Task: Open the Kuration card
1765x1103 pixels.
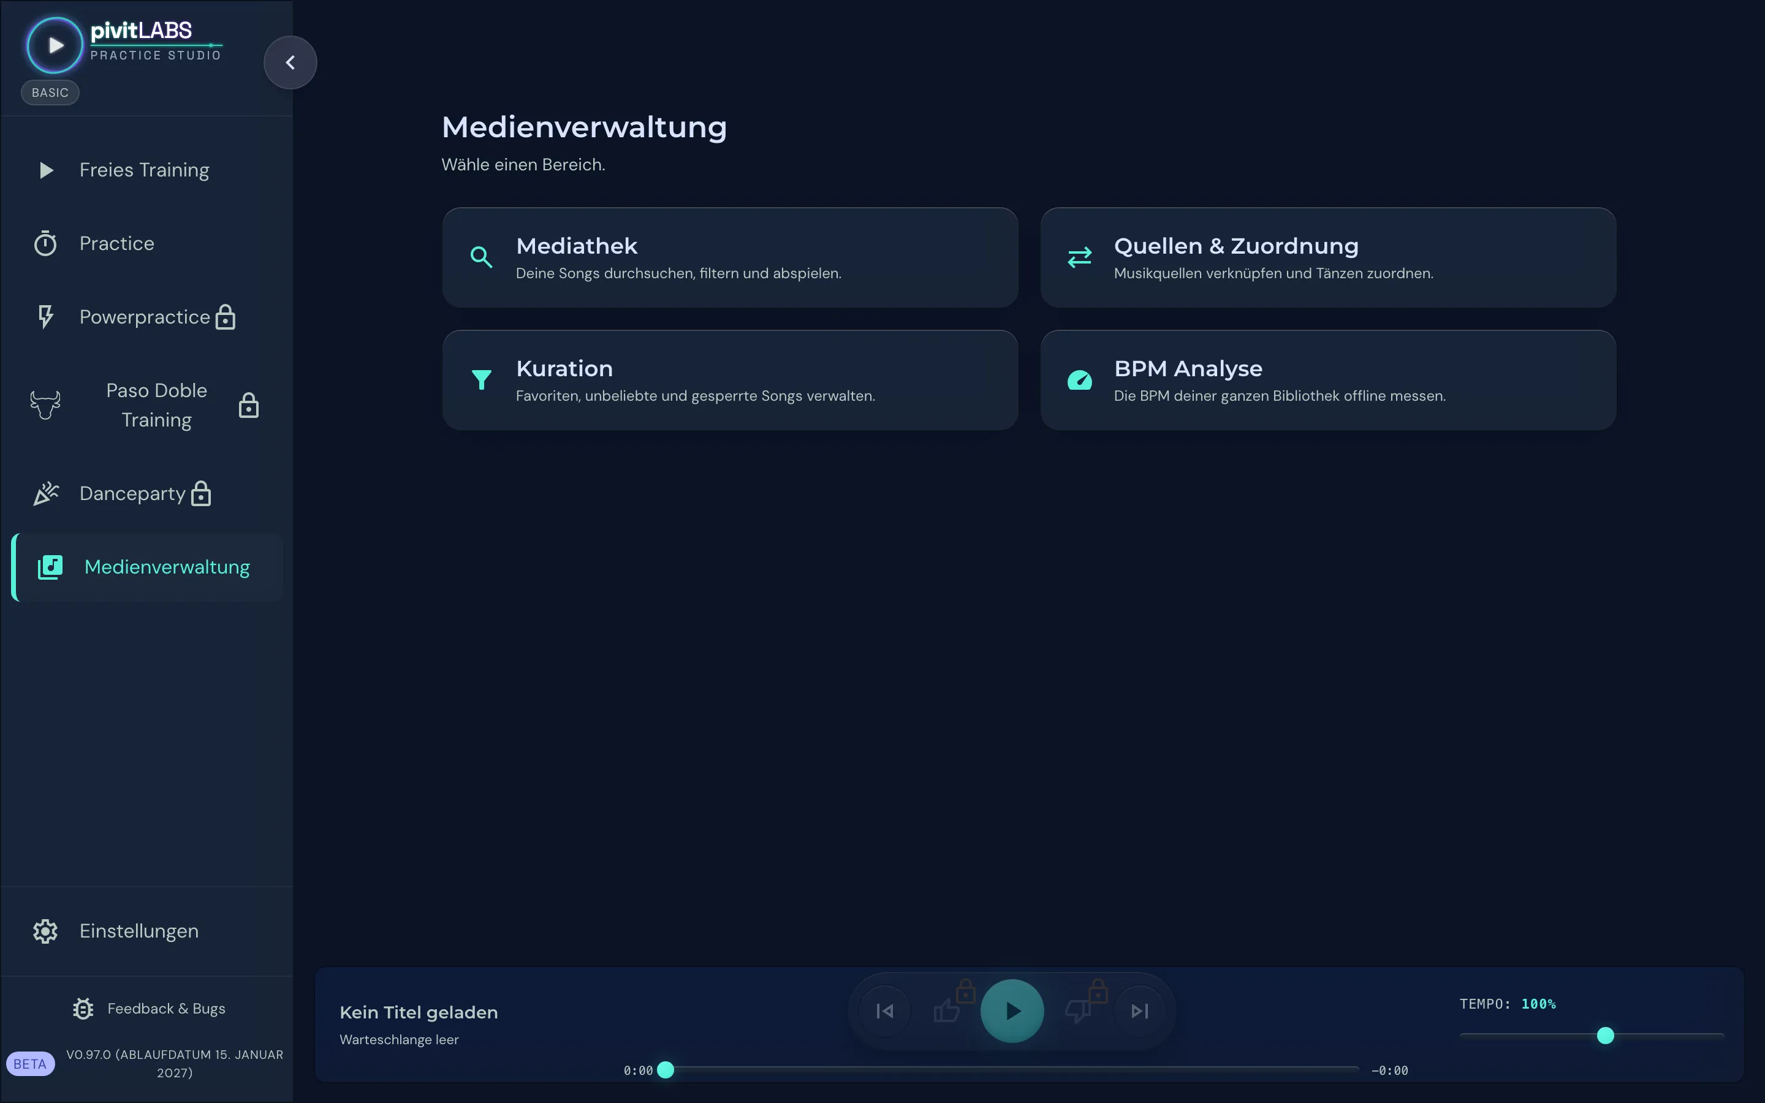Action: pyautogui.click(x=730, y=380)
